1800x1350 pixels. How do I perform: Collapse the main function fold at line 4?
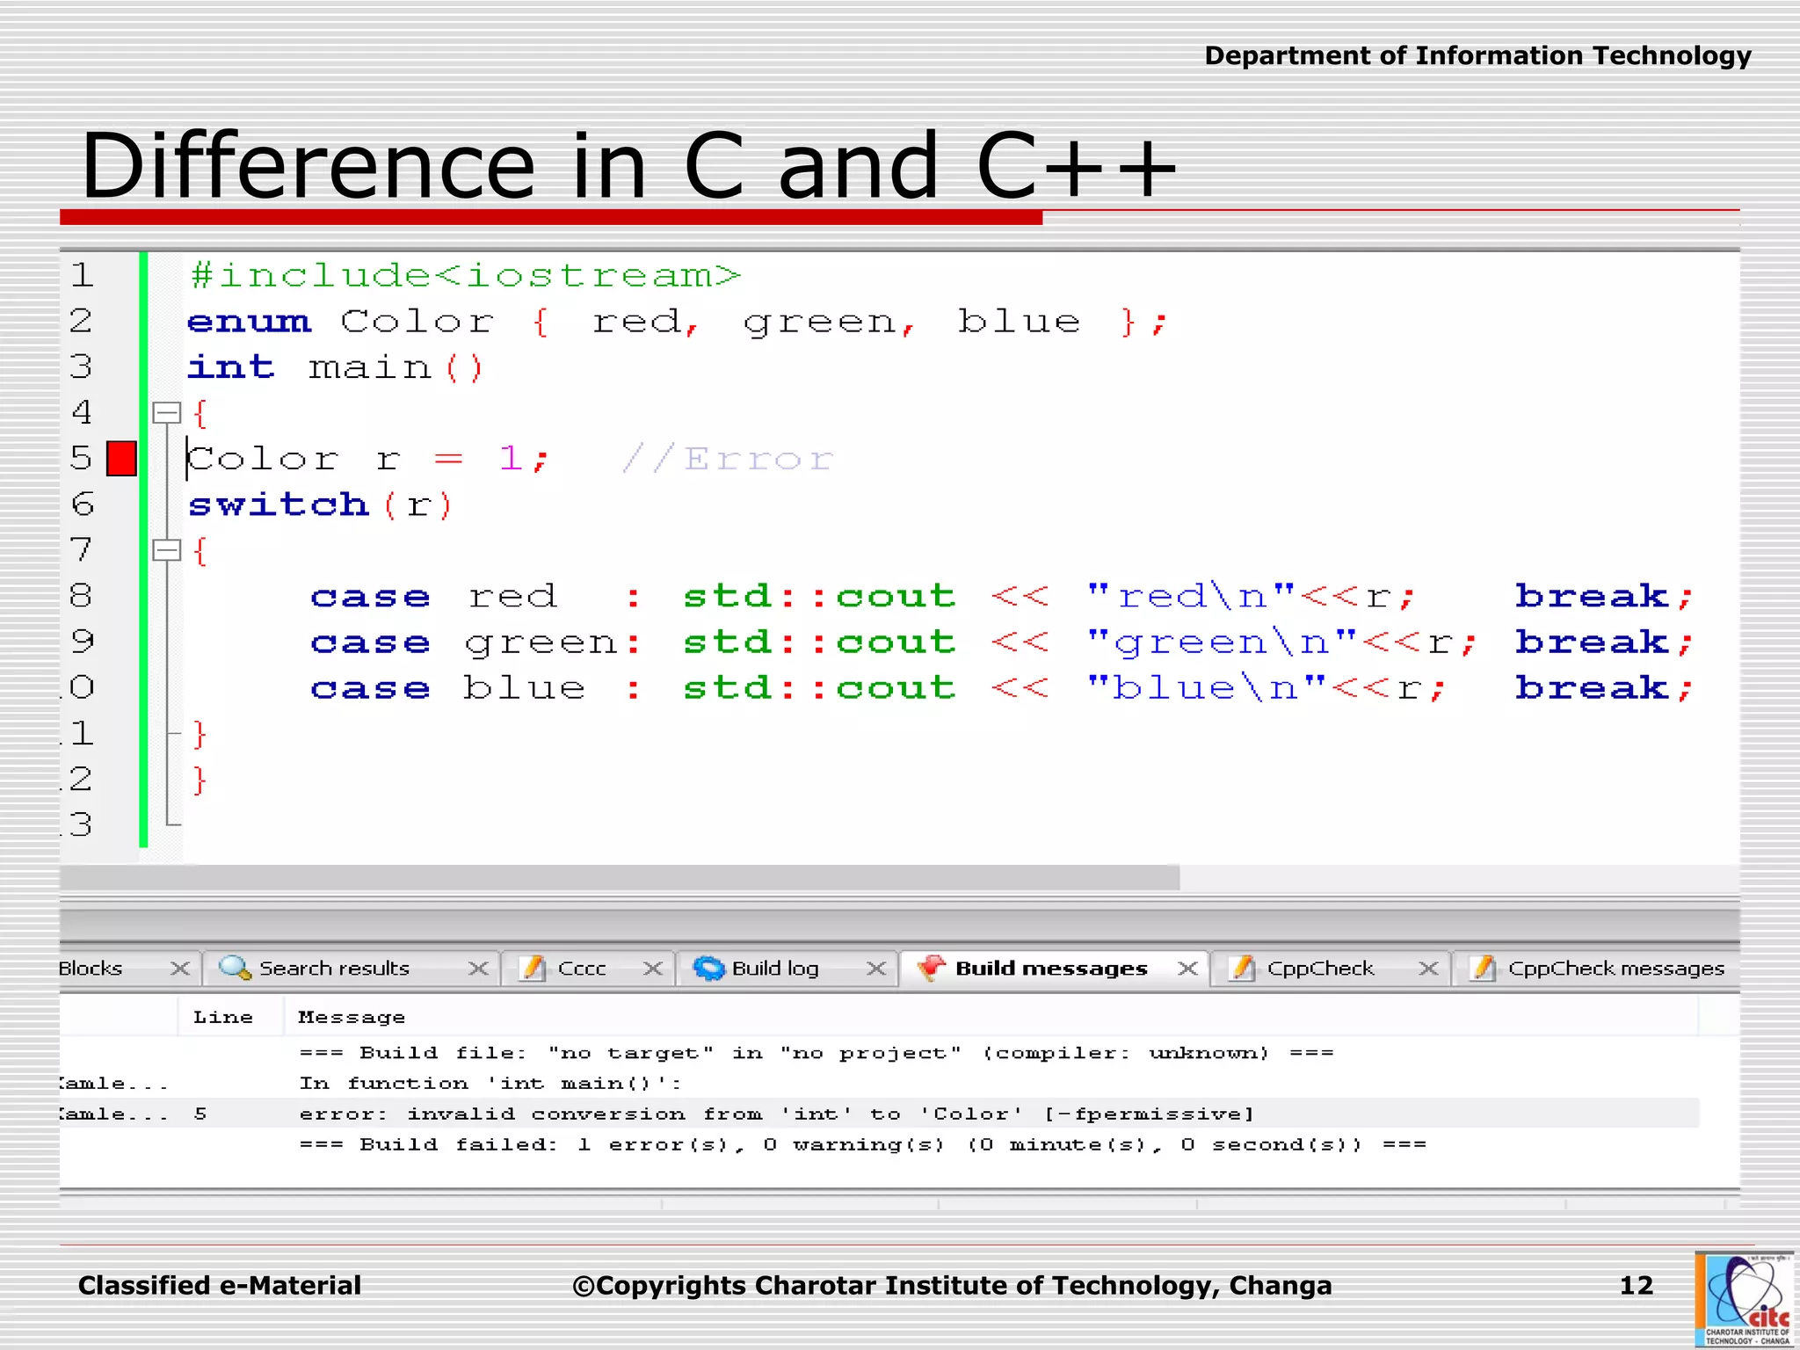coord(166,412)
